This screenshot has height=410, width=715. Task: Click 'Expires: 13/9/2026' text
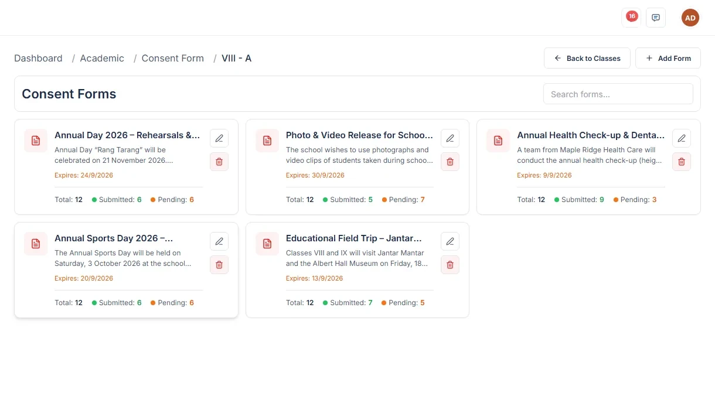click(315, 278)
